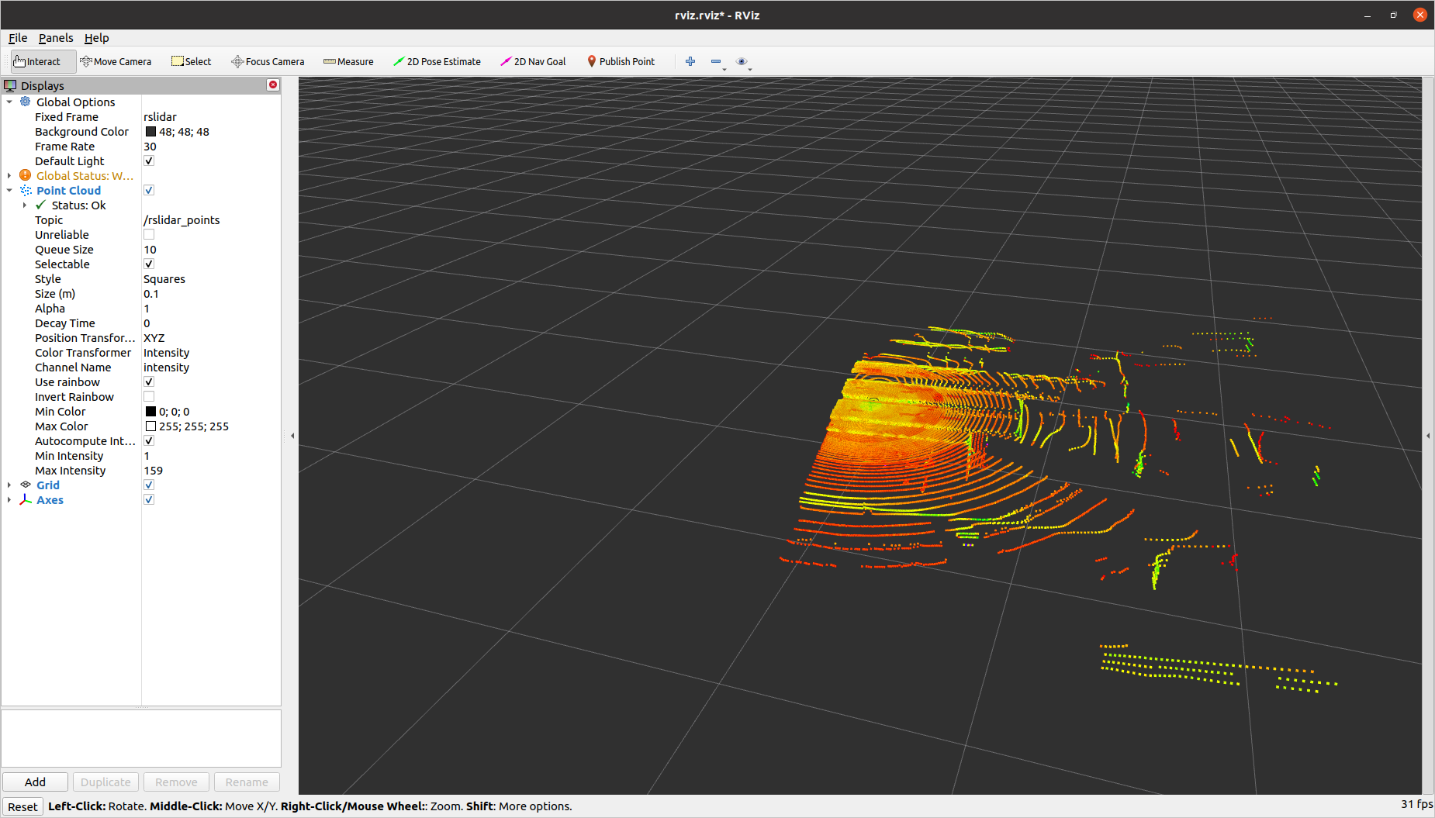Click the Axes display icon
1435x818 pixels.
click(x=26, y=499)
